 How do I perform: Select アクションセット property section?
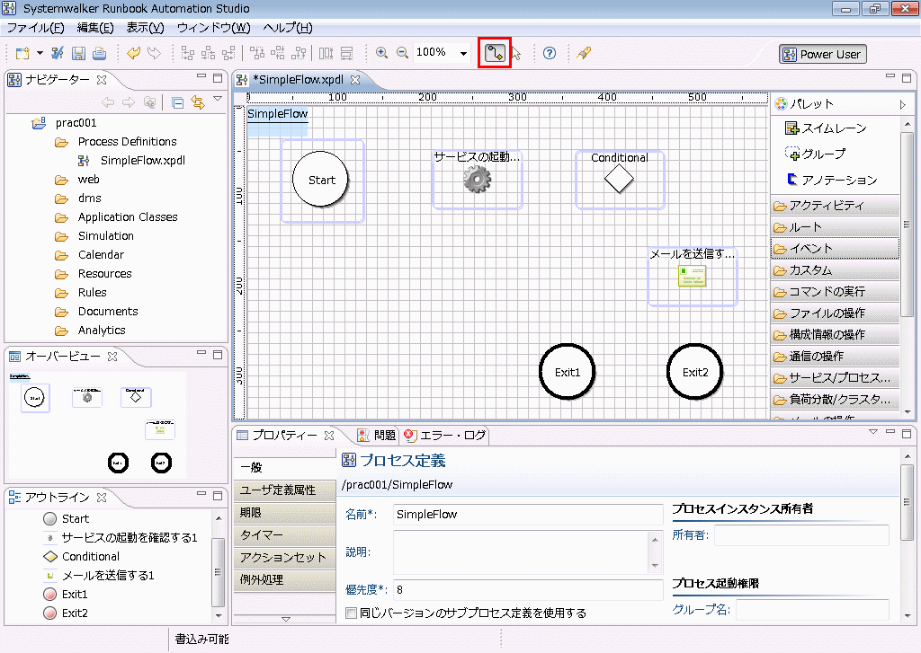(285, 557)
